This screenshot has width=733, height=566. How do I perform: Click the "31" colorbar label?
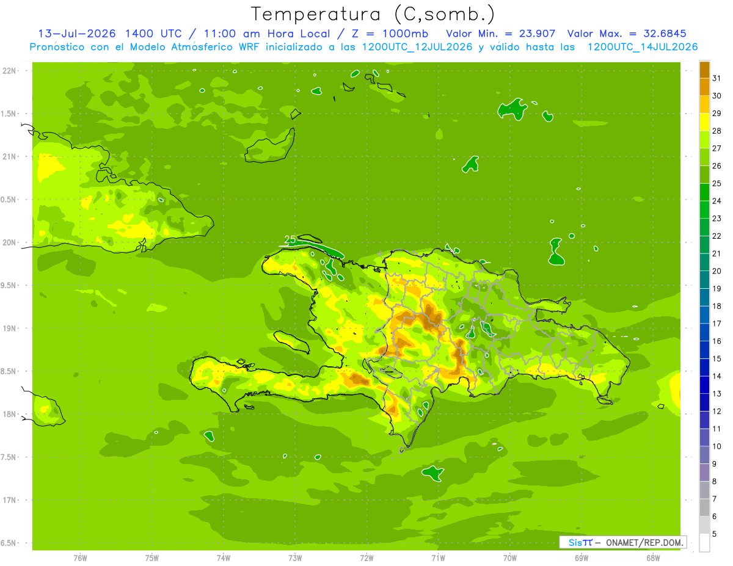717,78
